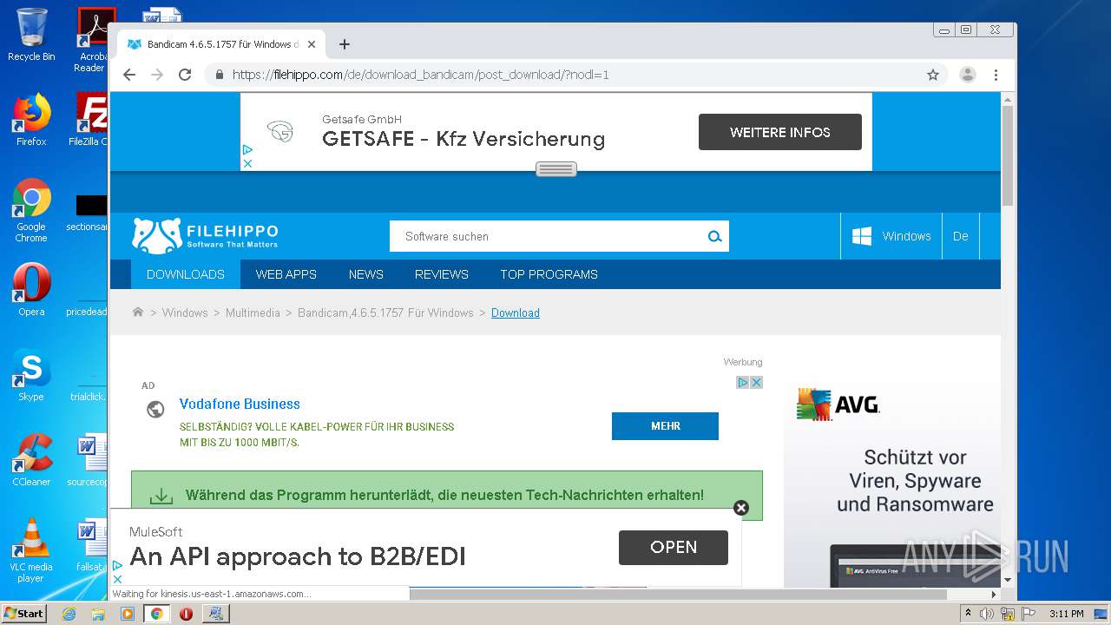Open the CCleaner desktop shortcut
The image size is (1111, 625).
tap(31, 460)
